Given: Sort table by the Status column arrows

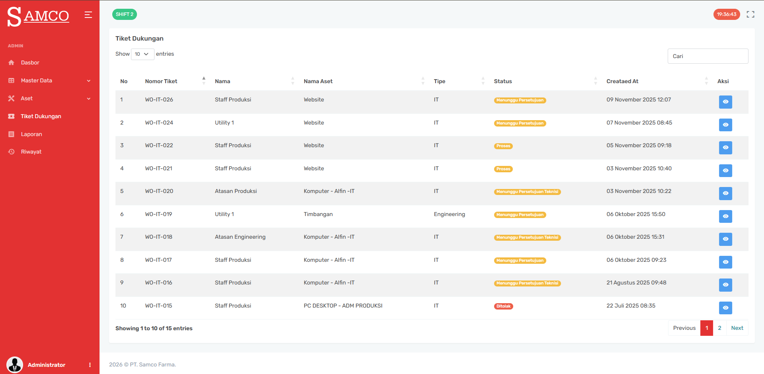Looking at the screenshot, I should 596,81.
